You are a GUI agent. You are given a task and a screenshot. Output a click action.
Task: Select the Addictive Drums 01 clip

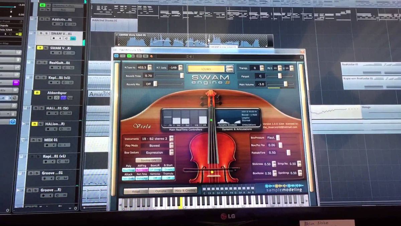(114, 24)
